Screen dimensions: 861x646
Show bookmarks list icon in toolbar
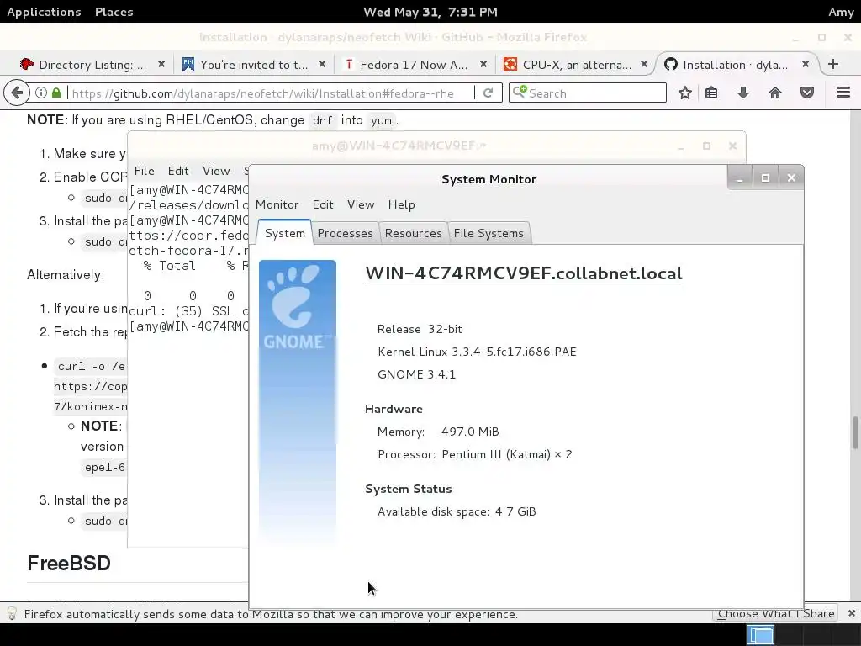(x=711, y=93)
